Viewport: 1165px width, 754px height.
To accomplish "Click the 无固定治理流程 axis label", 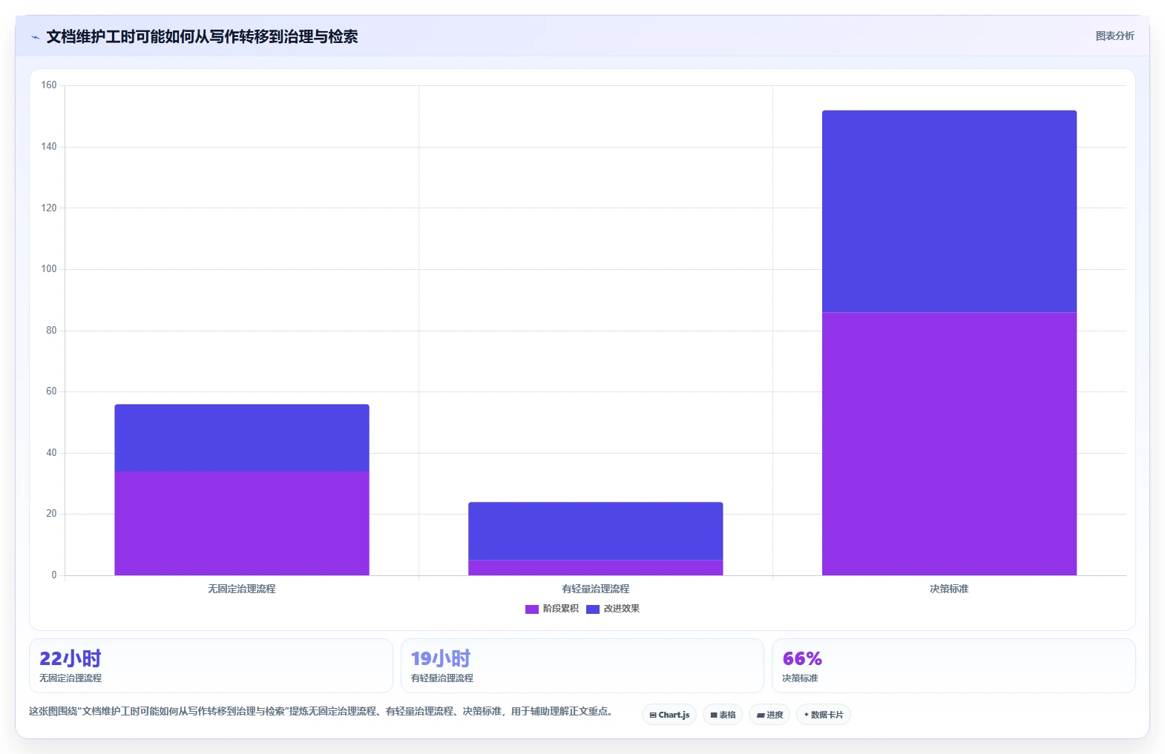I will coord(242,589).
